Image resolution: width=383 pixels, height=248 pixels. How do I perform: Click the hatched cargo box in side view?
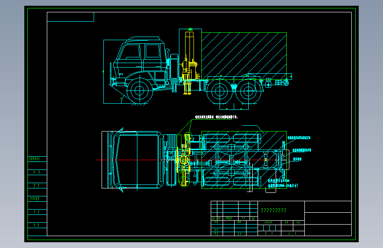pos(244,56)
